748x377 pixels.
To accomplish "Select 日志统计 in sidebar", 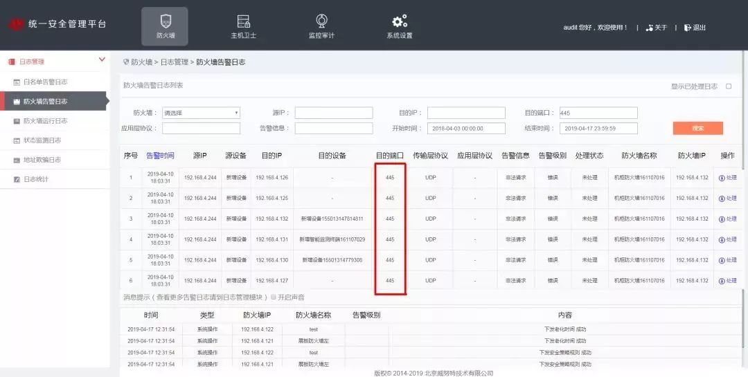I will coord(36,180).
